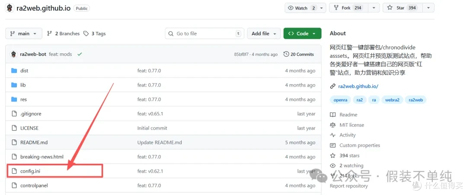Viewport: 467px width, 195px height.
Task: Click the config.ini file icon
Action: point(14,171)
